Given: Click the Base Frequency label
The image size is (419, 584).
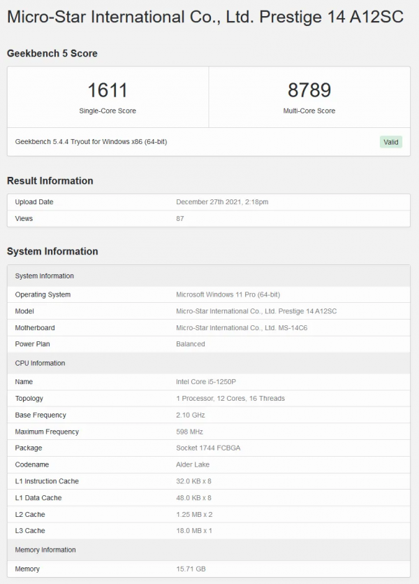Looking at the screenshot, I should pos(41,415).
